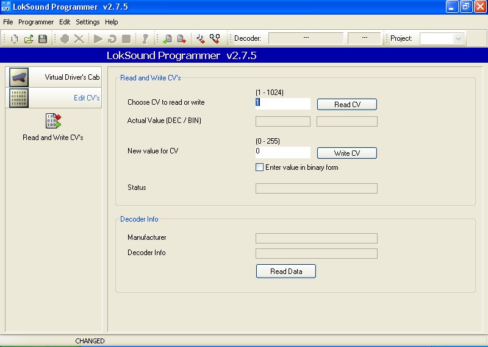Click the second Decoder field in toolbar

[x=364, y=38]
